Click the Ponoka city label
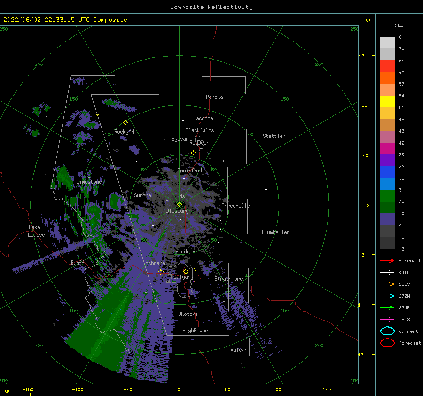The width and height of the screenshot is (423, 396). (214, 97)
